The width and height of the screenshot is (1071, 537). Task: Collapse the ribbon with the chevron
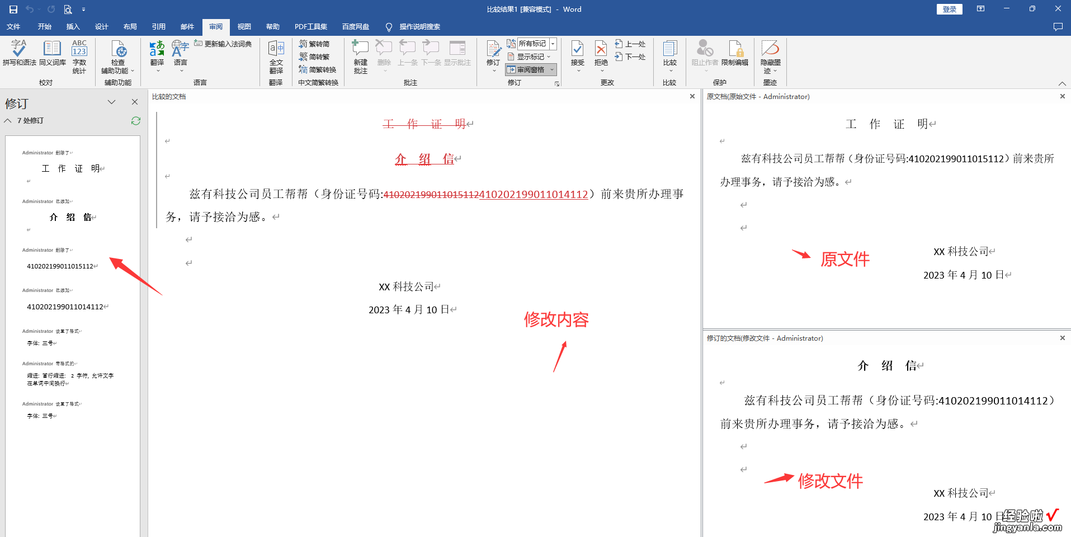tap(1062, 83)
